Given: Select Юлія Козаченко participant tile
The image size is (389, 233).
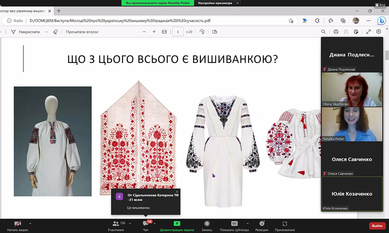Looking at the screenshot, I should 352,194.
